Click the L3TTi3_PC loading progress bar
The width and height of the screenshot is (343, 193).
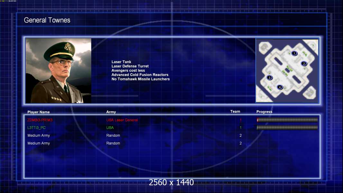tap(287, 127)
